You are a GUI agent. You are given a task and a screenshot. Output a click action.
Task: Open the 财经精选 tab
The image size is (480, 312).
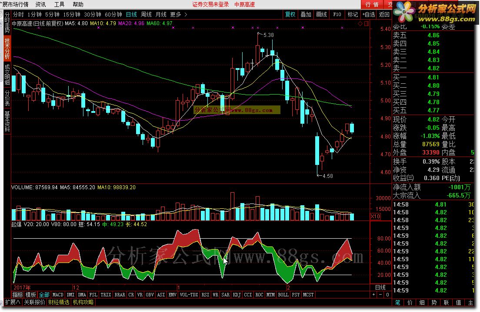pyautogui.click(x=59, y=302)
